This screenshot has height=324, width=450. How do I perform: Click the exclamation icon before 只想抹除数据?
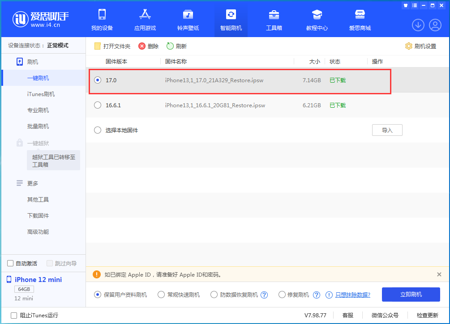click(x=329, y=295)
